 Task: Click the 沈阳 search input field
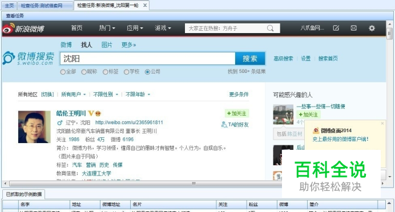click(x=148, y=59)
